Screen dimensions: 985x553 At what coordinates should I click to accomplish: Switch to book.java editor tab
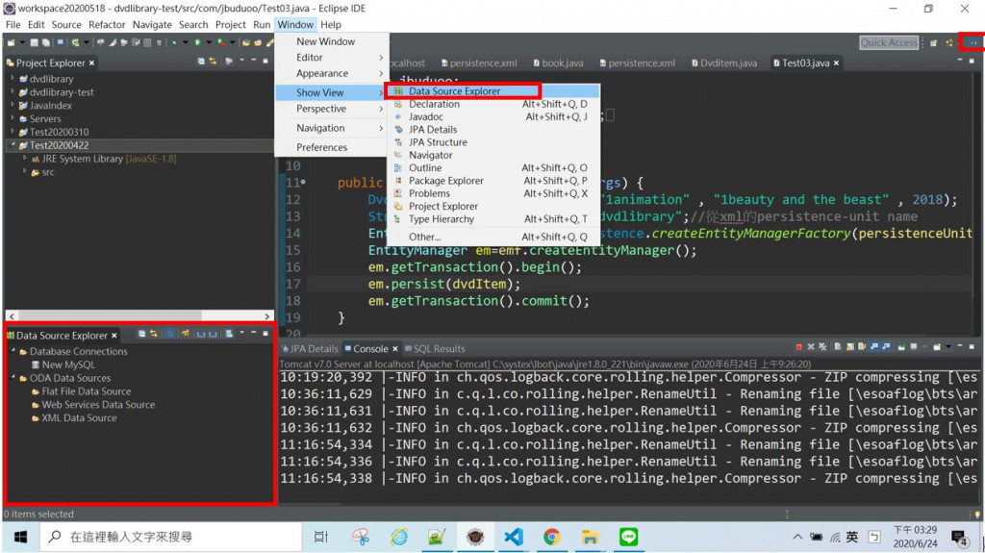[x=558, y=63]
